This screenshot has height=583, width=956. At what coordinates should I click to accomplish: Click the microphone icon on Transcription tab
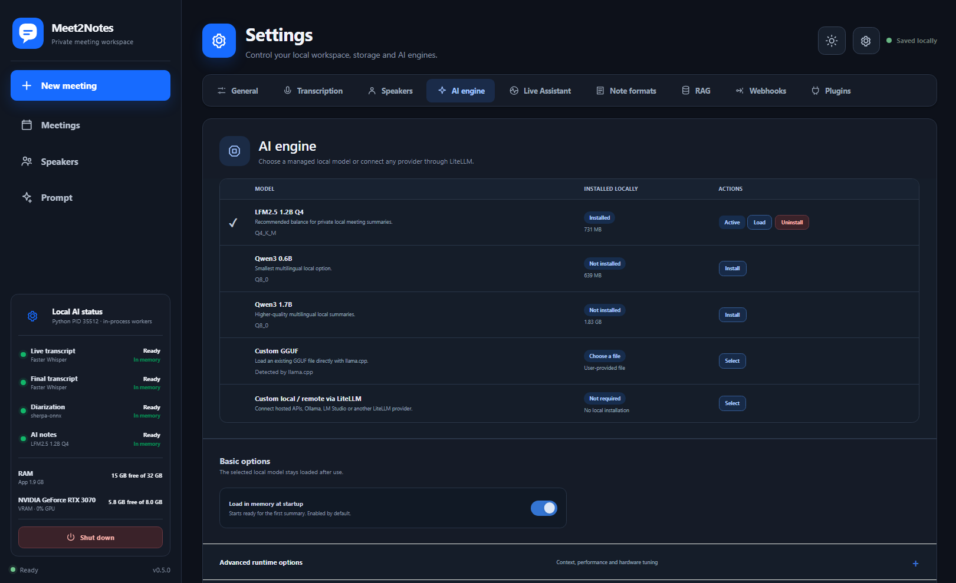(287, 91)
